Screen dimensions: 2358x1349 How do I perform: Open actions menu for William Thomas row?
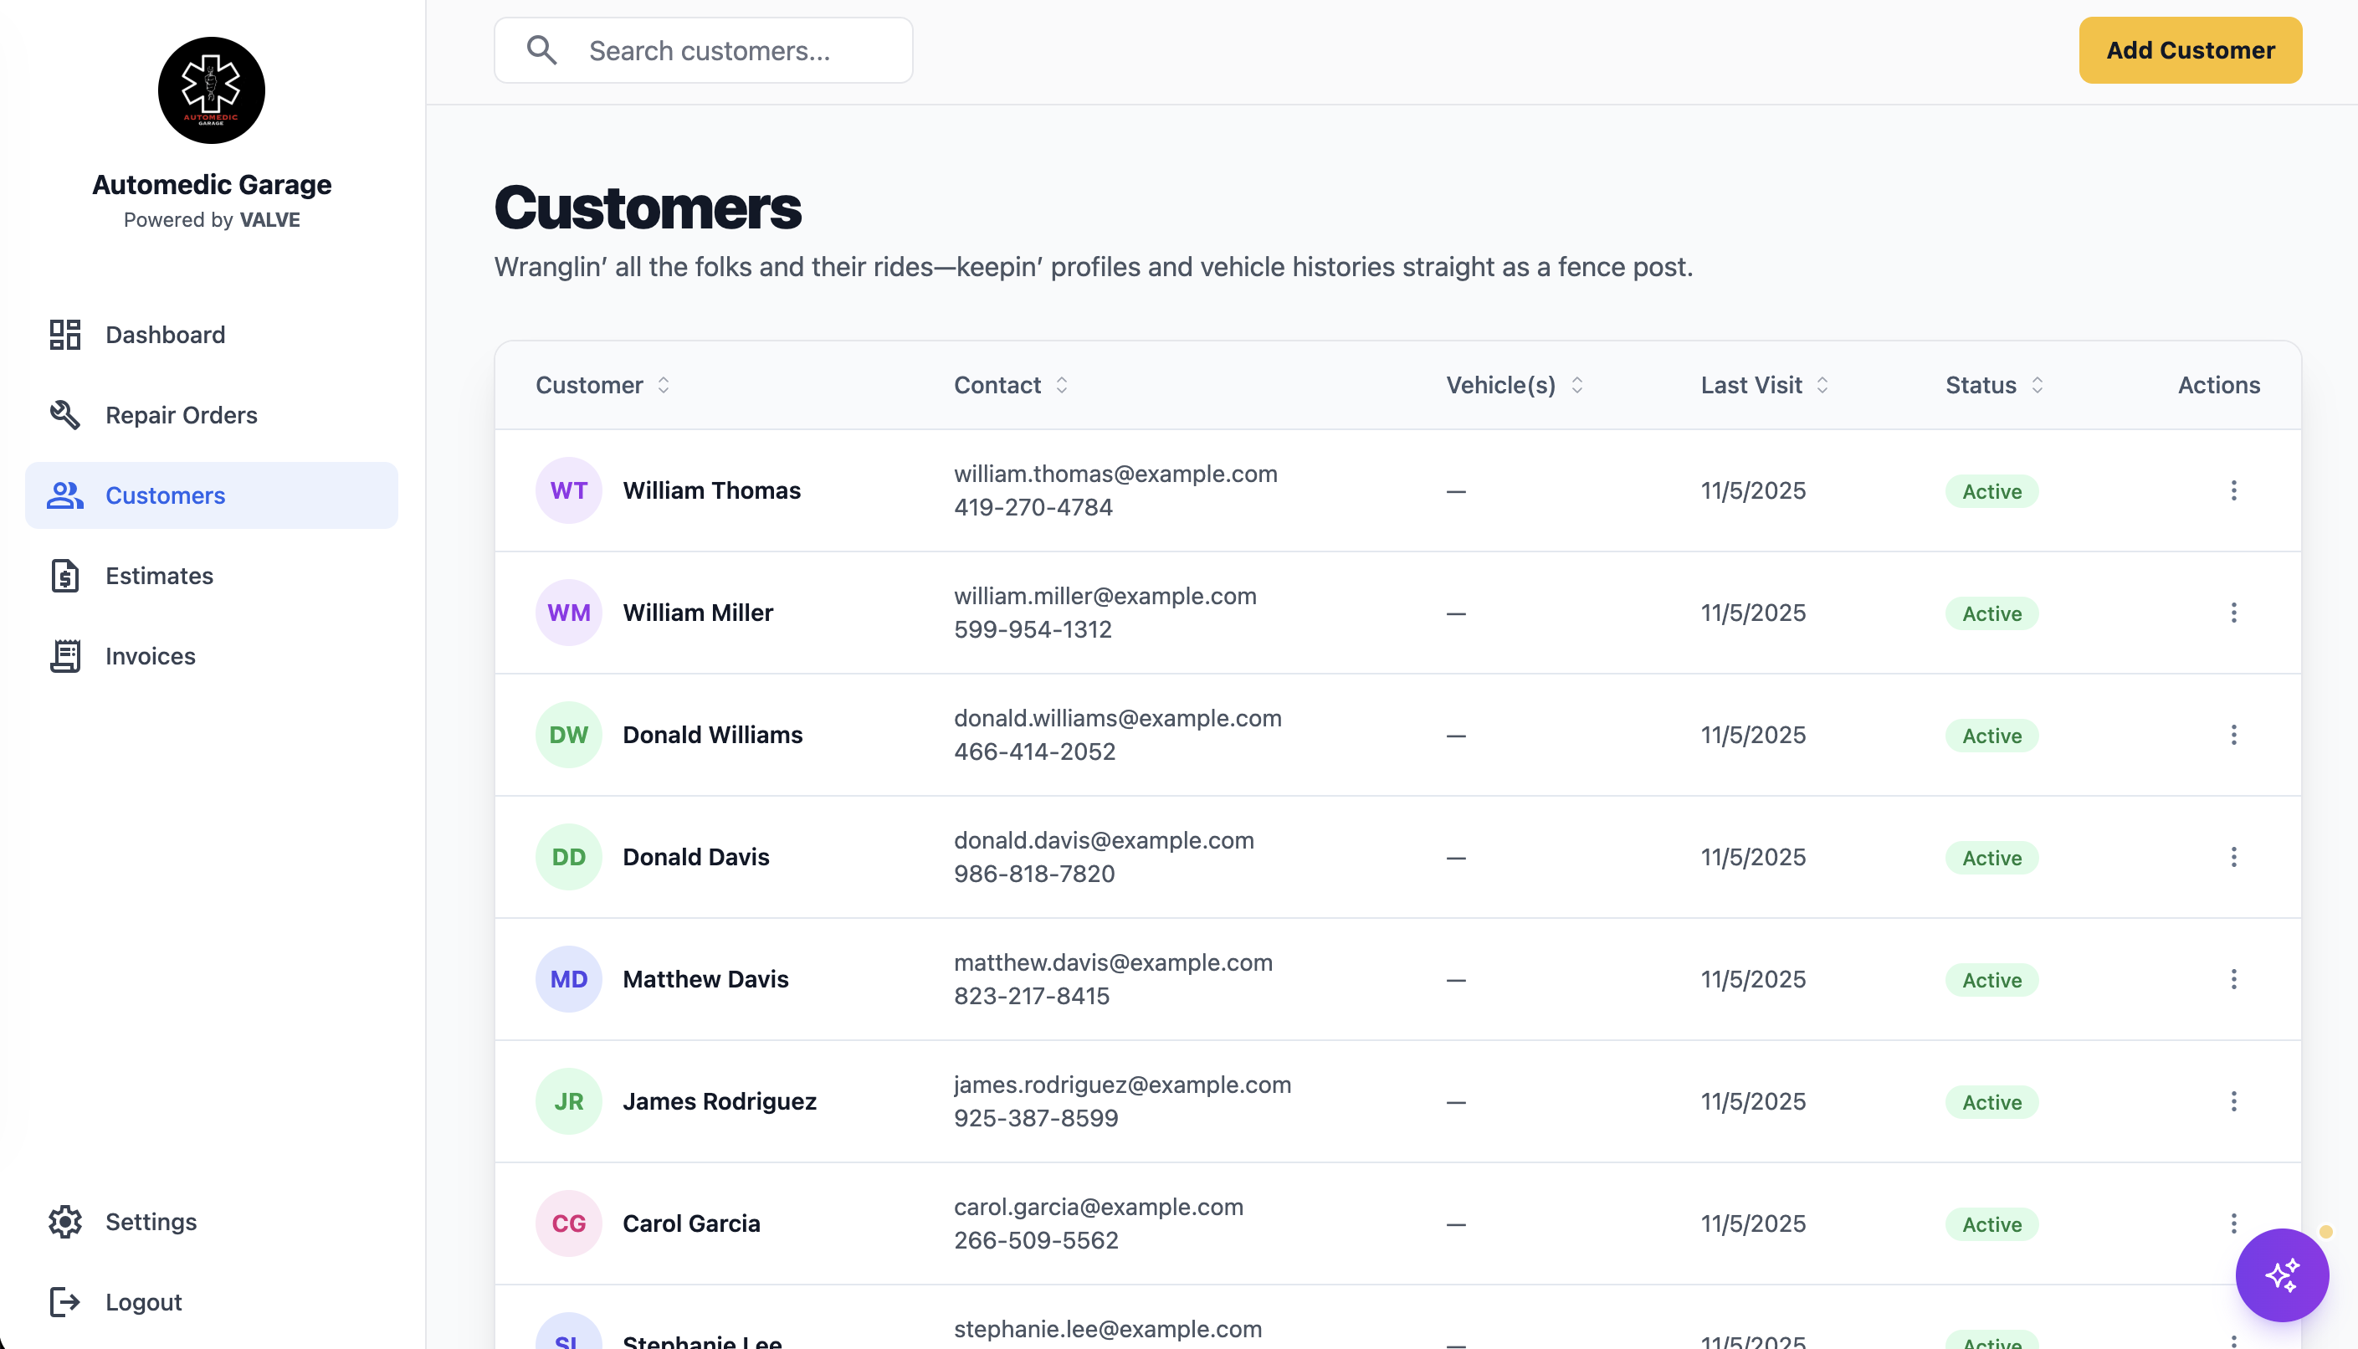tap(2234, 490)
